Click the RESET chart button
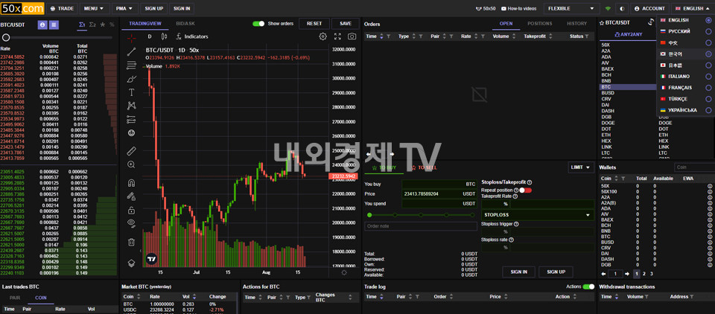Image resolution: width=715 pixels, height=314 pixels. click(x=314, y=23)
